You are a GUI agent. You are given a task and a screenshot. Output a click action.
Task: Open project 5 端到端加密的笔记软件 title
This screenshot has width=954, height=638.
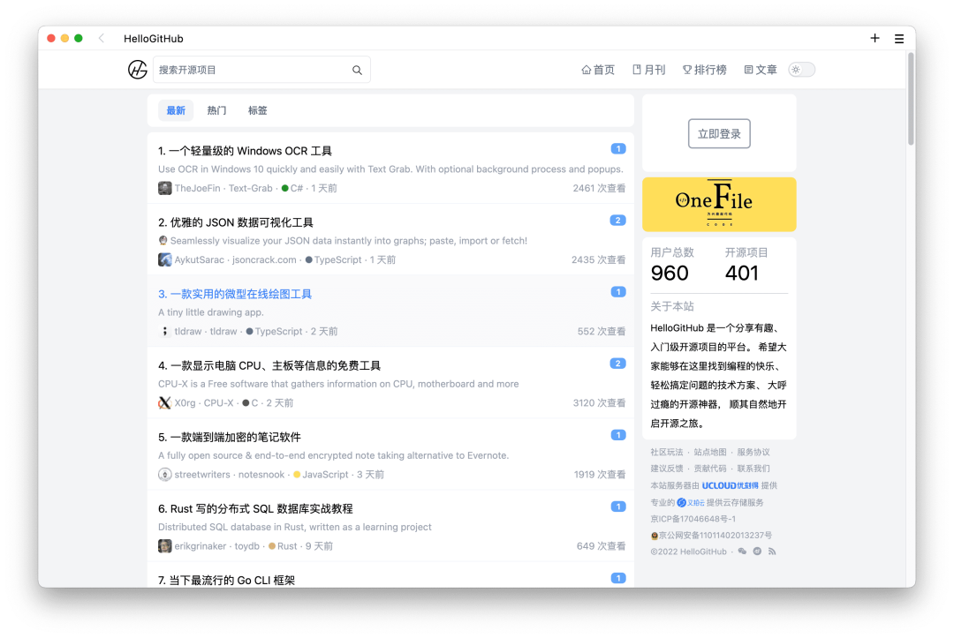(x=230, y=438)
